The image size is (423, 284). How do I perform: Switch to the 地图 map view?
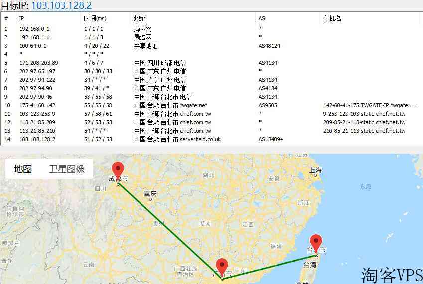[23, 169]
